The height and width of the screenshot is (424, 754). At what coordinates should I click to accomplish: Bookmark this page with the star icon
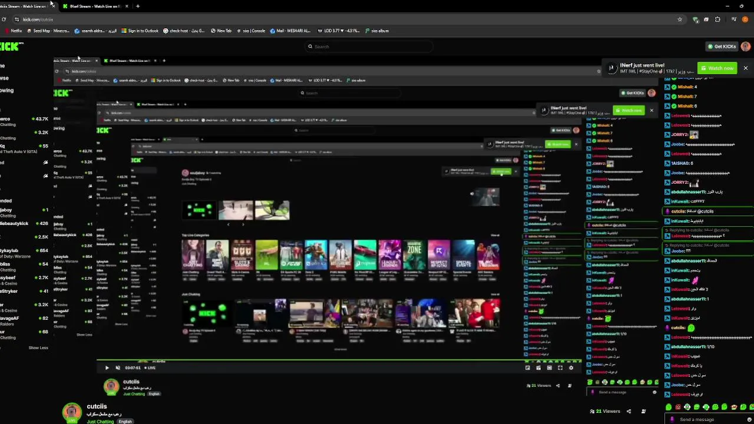[x=680, y=19]
